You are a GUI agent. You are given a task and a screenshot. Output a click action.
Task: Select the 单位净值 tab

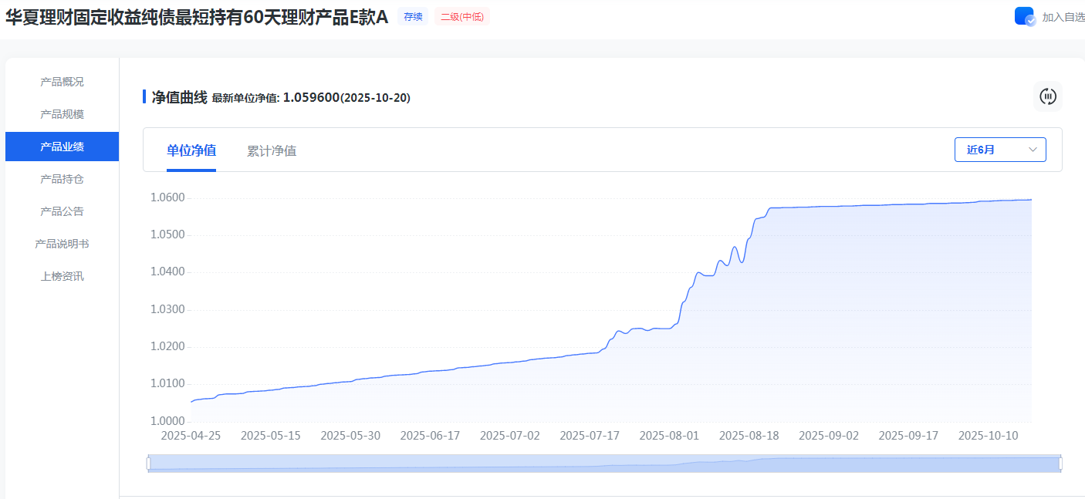click(x=191, y=150)
